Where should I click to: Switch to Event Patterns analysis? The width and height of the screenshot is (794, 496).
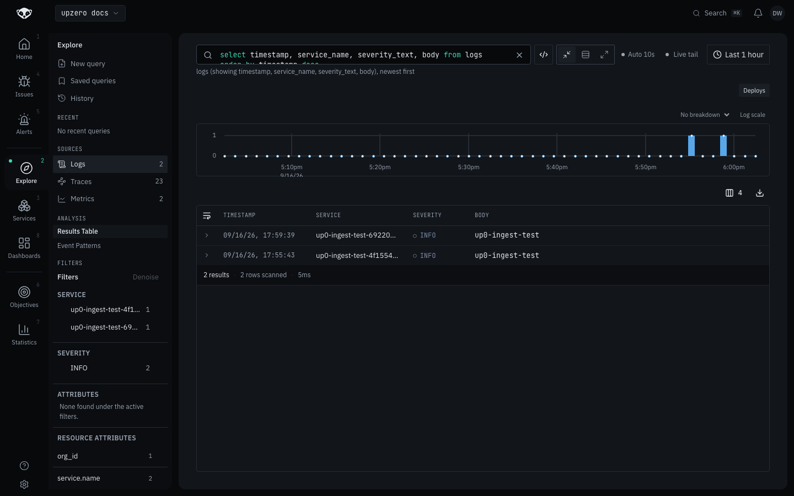pyautogui.click(x=110, y=246)
